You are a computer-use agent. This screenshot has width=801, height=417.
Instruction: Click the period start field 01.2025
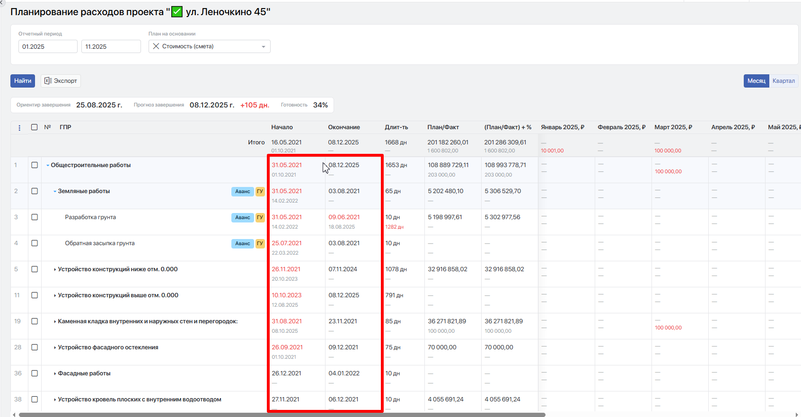[x=47, y=46]
